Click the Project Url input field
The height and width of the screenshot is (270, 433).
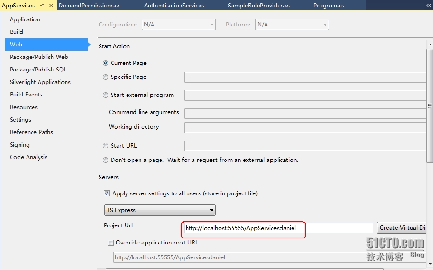[278, 228]
